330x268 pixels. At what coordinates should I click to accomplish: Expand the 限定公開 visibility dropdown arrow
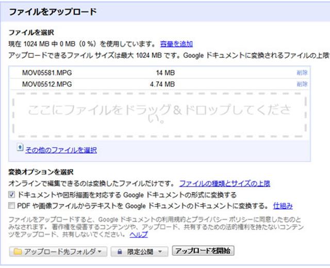coord(160,252)
